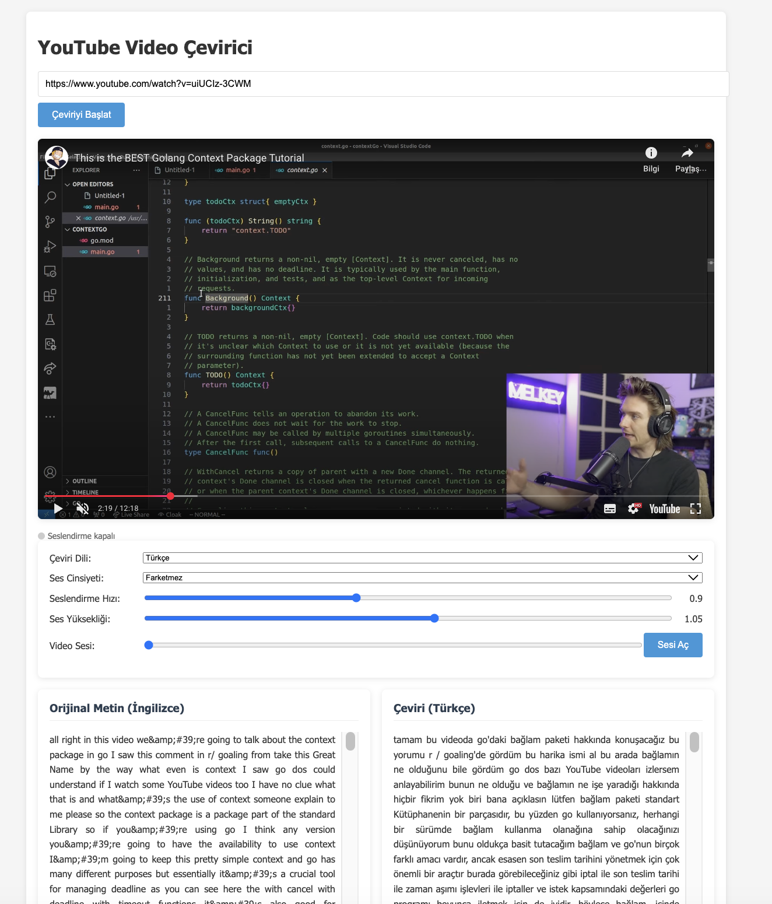Click the 2:19 / 12:18 time display
Image resolution: width=772 pixels, height=904 pixels.
(x=118, y=509)
